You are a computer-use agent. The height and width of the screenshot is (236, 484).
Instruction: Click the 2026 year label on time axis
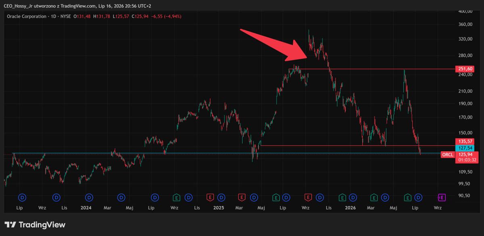click(351, 208)
